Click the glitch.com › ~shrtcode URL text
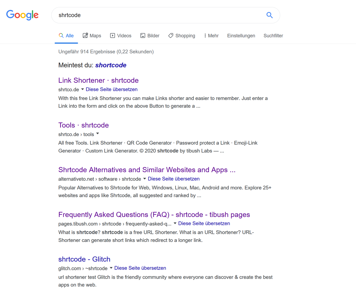The width and height of the screenshot is (356, 292). point(83,268)
